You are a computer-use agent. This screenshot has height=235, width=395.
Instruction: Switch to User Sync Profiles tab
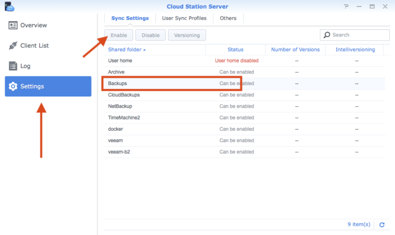click(184, 18)
